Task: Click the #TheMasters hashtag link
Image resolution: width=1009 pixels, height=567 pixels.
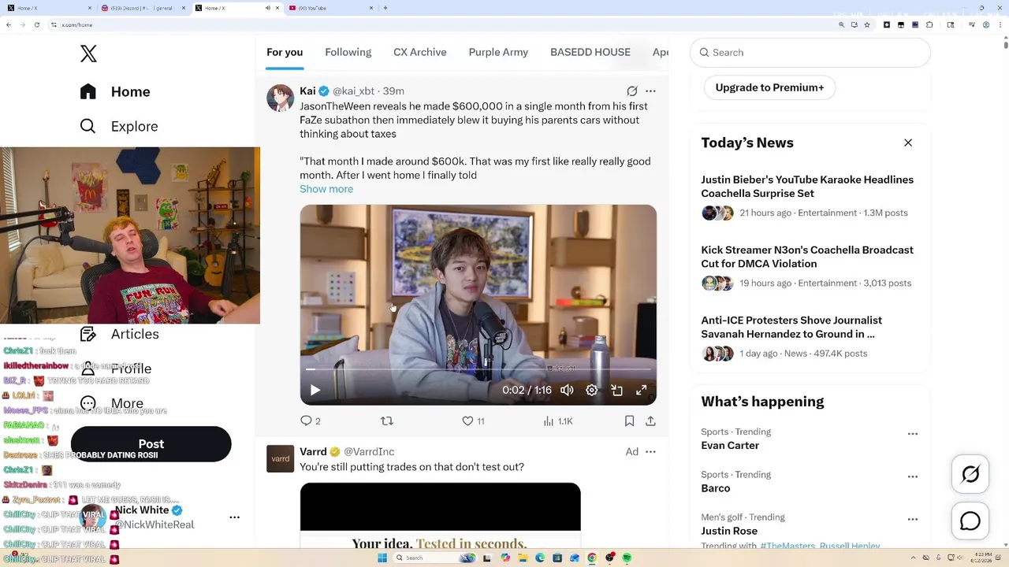Action: 787,546
